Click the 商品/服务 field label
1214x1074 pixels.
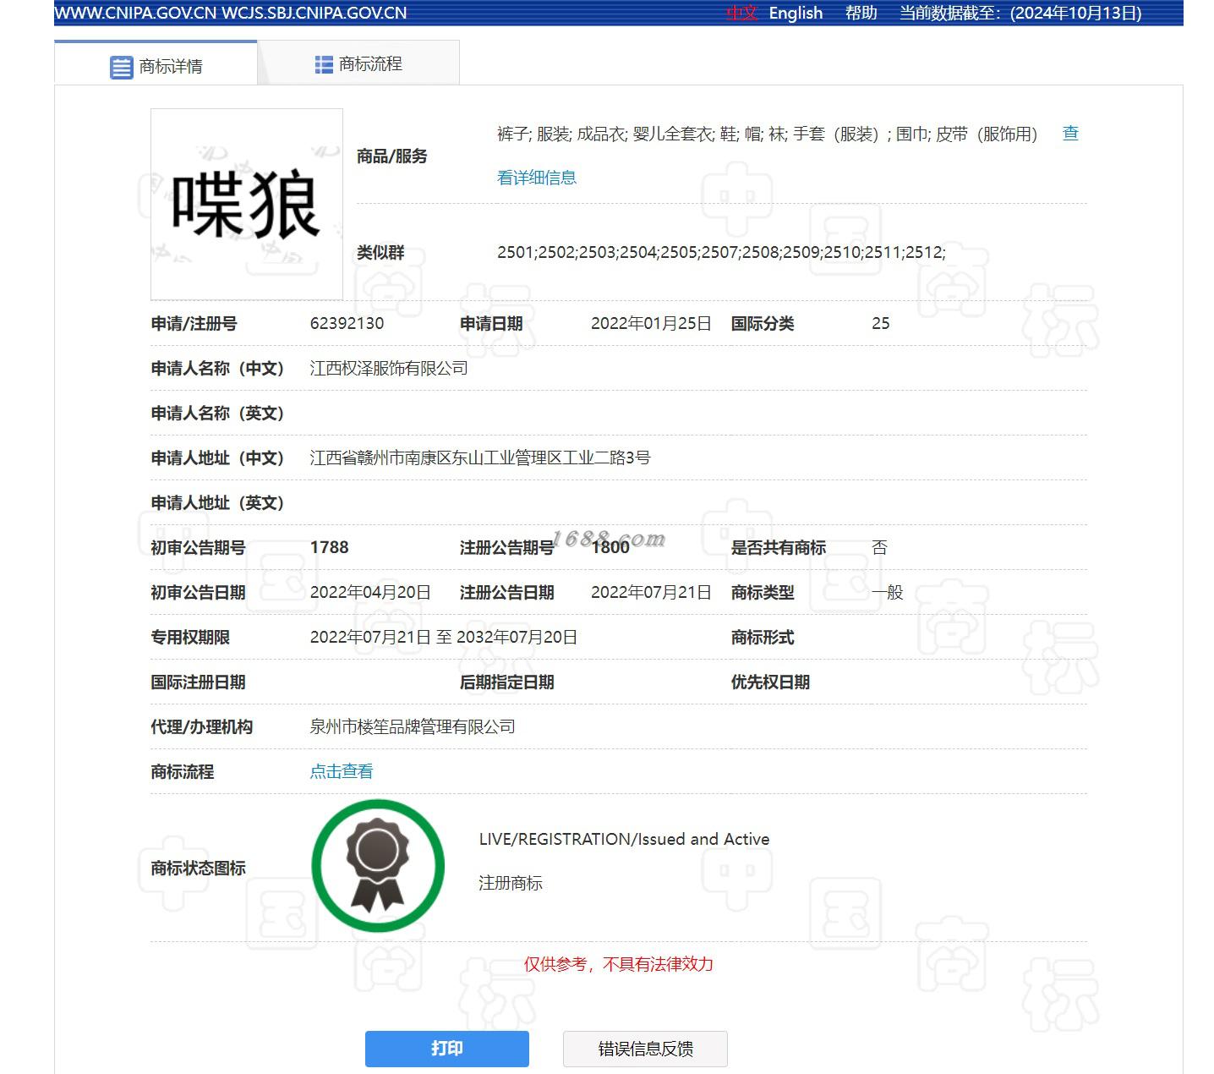(x=392, y=156)
